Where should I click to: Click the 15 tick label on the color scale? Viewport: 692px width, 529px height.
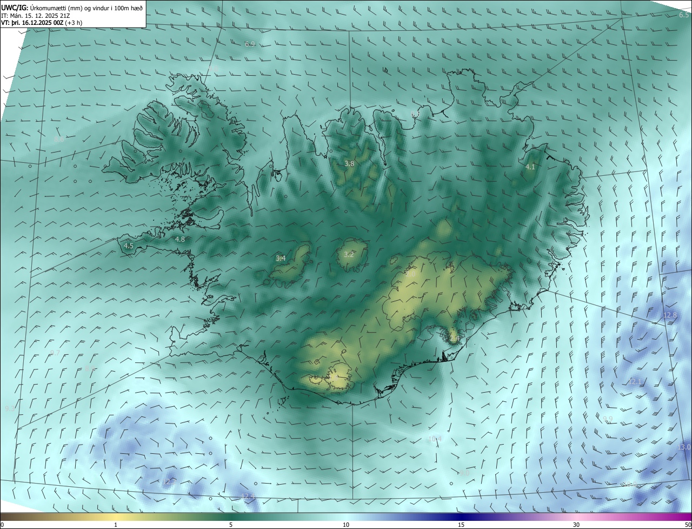pyautogui.click(x=461, y=525)
